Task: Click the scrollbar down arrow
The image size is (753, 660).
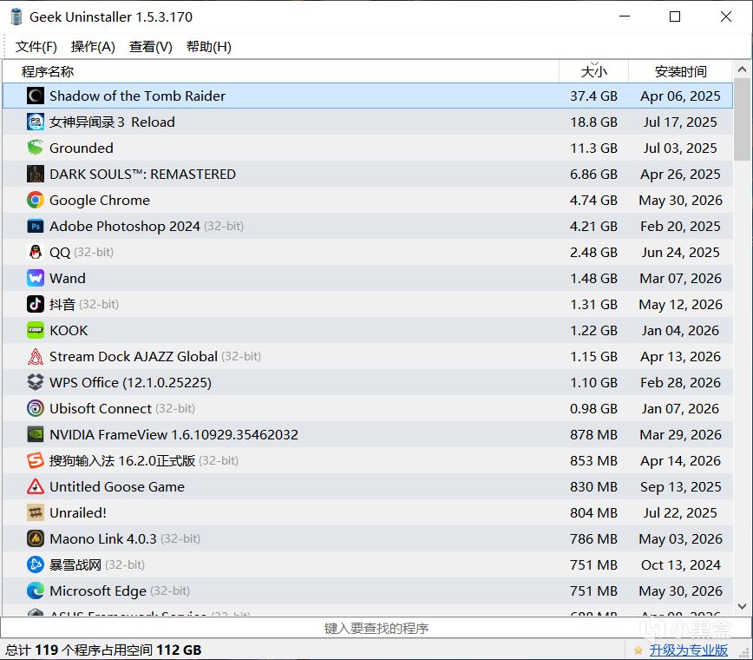Action: click(x=742, y=607)
